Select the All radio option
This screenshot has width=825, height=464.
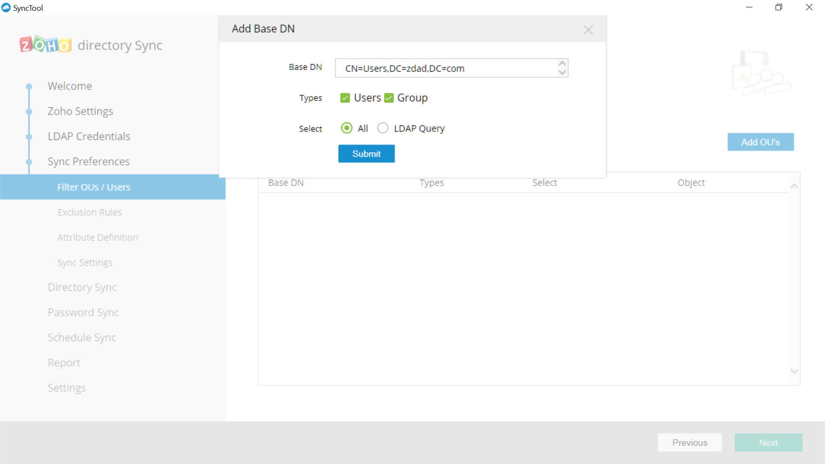point(347,128)
